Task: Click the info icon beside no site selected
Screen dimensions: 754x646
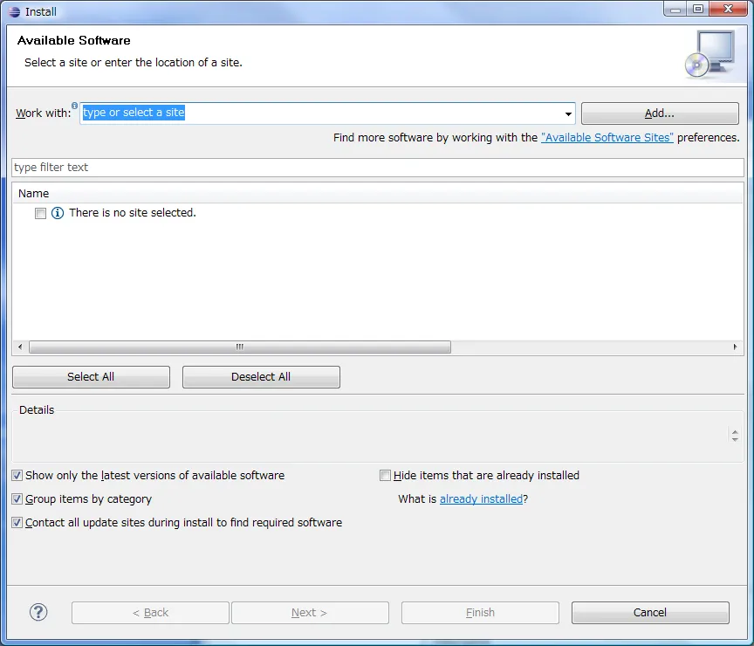Action: (x=58, y=213)
